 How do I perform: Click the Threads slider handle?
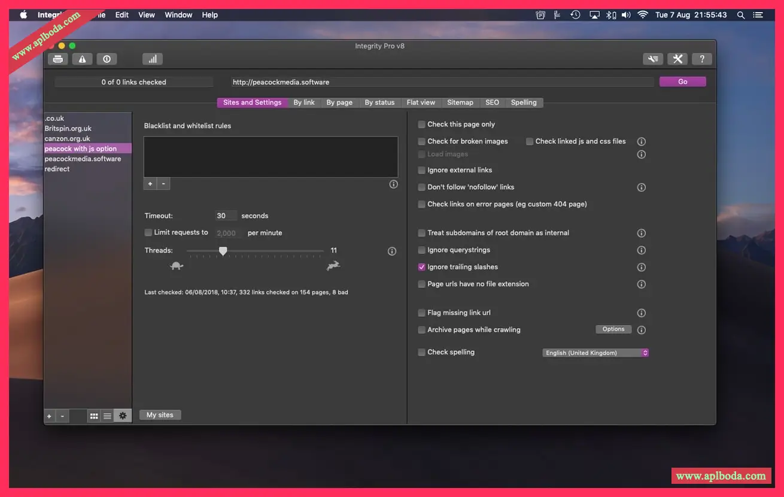coord(223,251)
